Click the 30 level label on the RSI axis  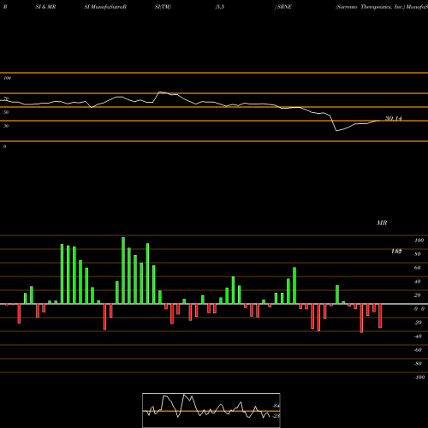(x=6, y=126)
